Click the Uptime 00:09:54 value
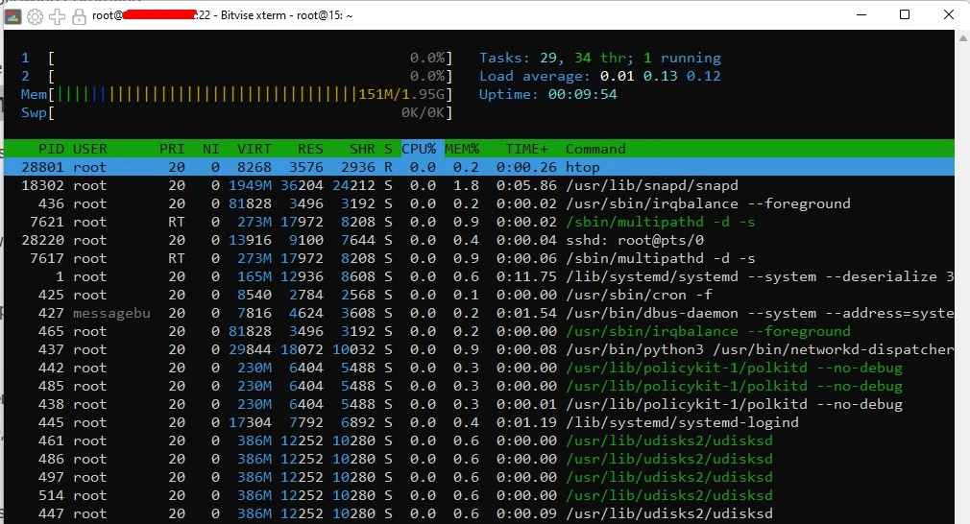The image size is (970, 524). pos(582,95)
